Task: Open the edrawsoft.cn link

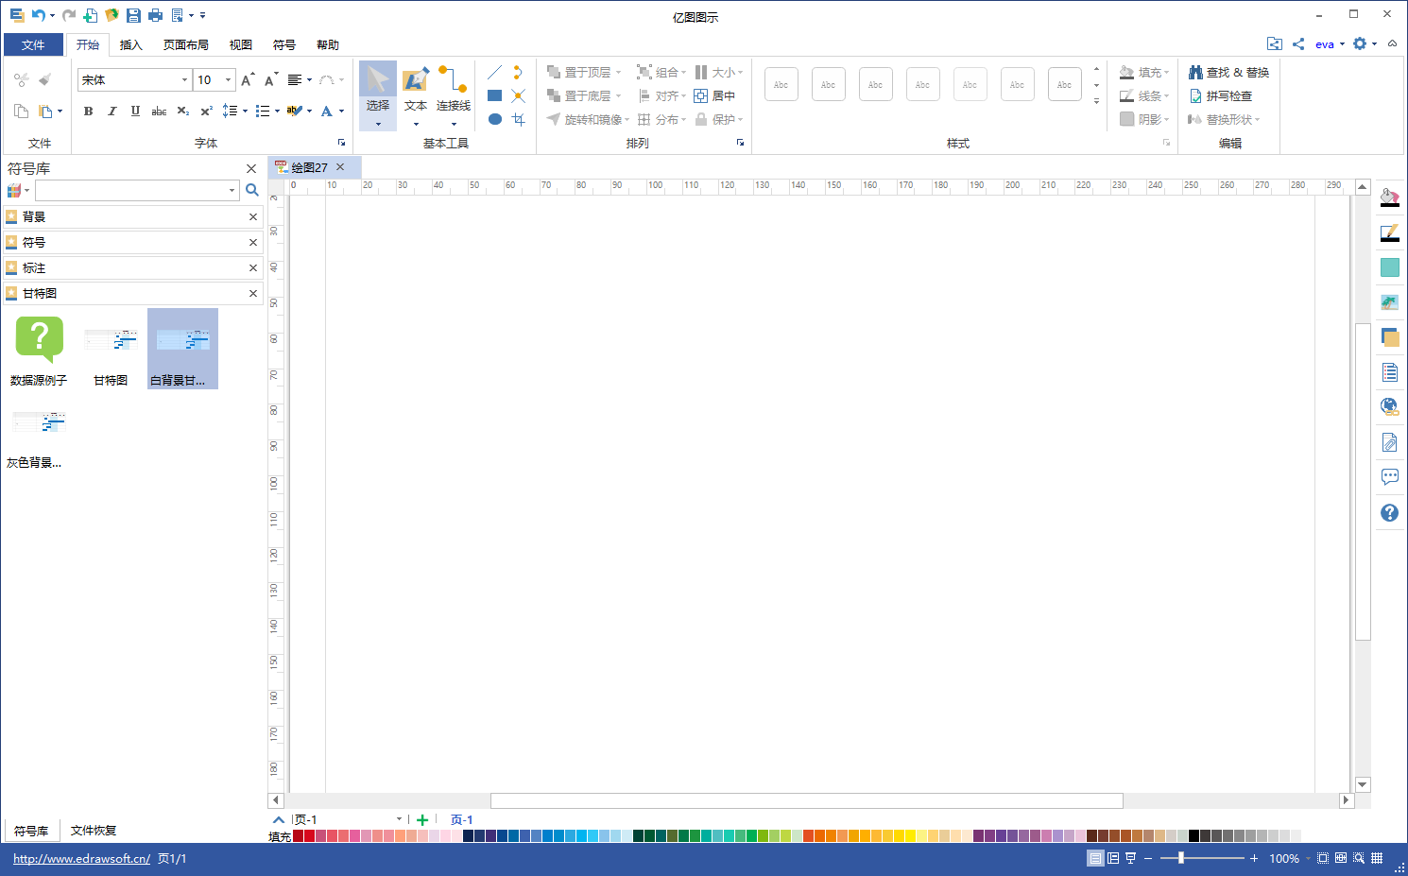Action: click(81, 858)
